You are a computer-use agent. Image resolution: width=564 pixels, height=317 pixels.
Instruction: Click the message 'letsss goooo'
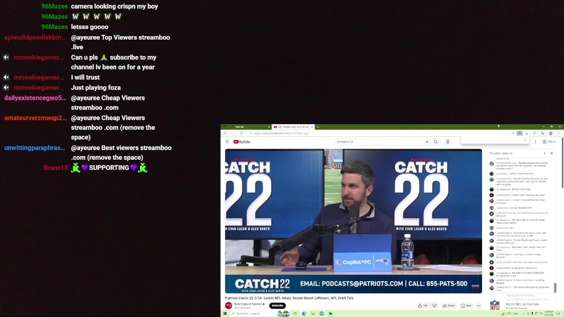tap(89, 27)
